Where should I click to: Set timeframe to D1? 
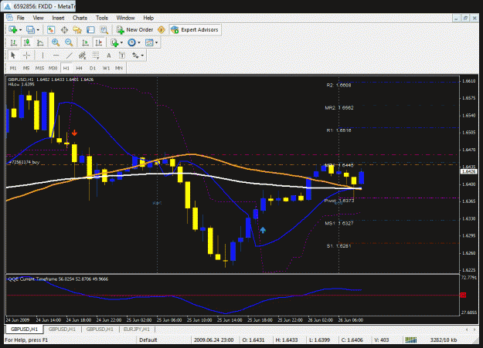[93, 68]
